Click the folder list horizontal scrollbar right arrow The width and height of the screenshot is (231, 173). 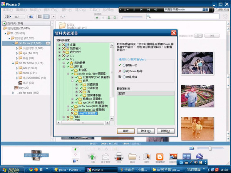point(107,123)
